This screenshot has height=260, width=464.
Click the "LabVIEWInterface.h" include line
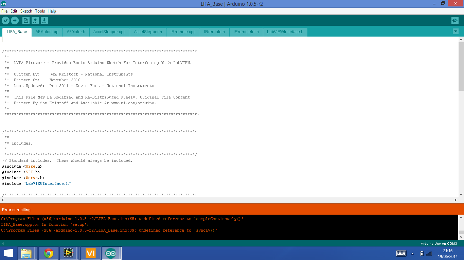(36, 183)
